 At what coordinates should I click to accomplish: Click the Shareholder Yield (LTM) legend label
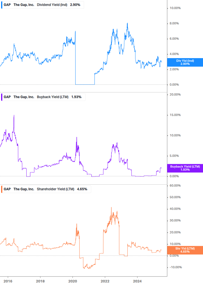point(55,189)
